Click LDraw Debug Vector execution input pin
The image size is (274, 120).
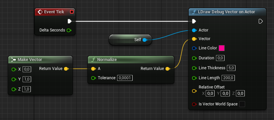click(x=194, y=21)
